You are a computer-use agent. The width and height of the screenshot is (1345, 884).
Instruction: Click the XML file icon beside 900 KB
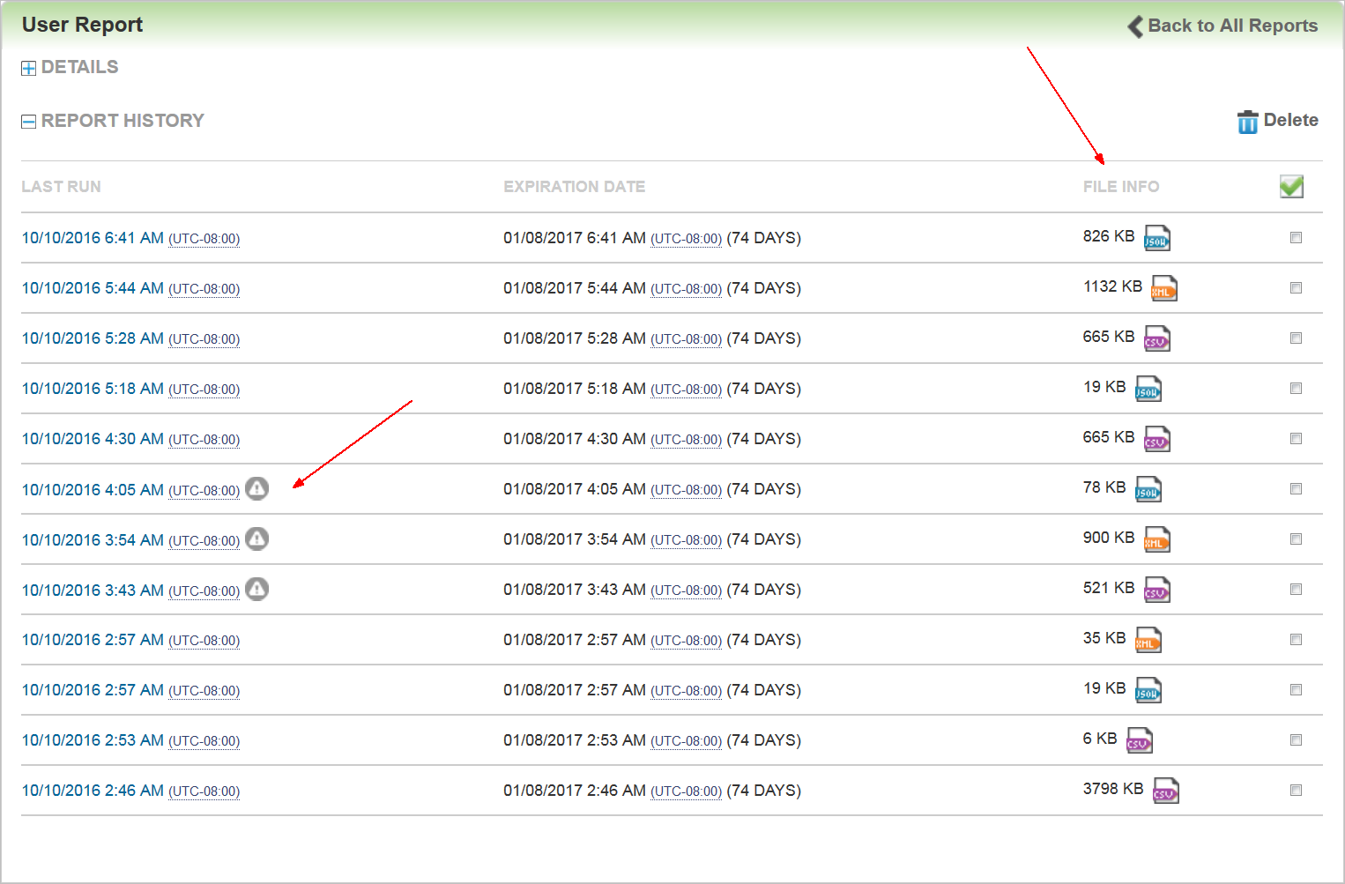tap(1156, 539)
